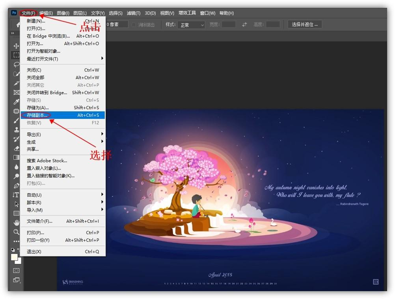Select the Path Selection tool
The width and height of the screenshot is (395, 299).
tap(17, 204)
